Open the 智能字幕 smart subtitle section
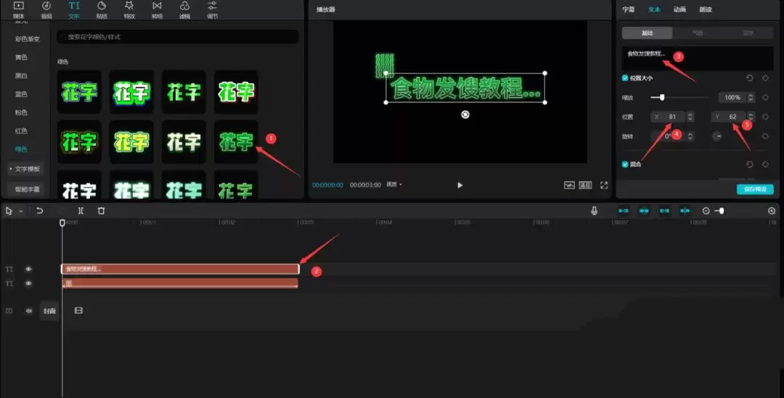This screenshot has height=398, width=784. click(27, 189)
